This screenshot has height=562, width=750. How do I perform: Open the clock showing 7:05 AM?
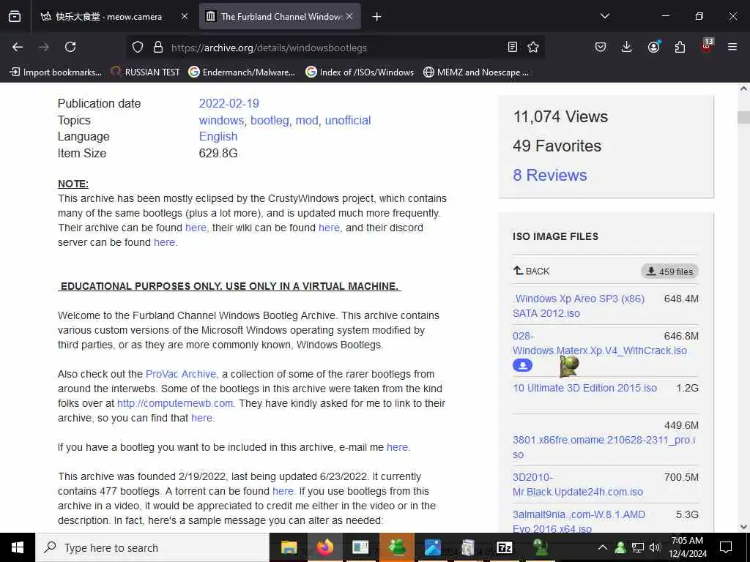coord(687,547)
